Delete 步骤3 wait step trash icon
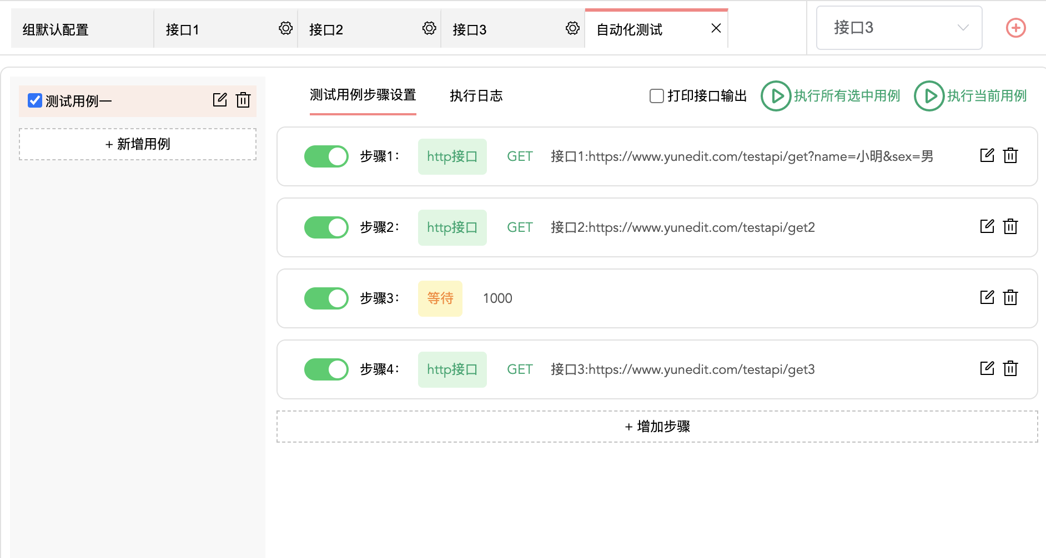This screenshot has width=1046, height=558. coord(1010,297)
